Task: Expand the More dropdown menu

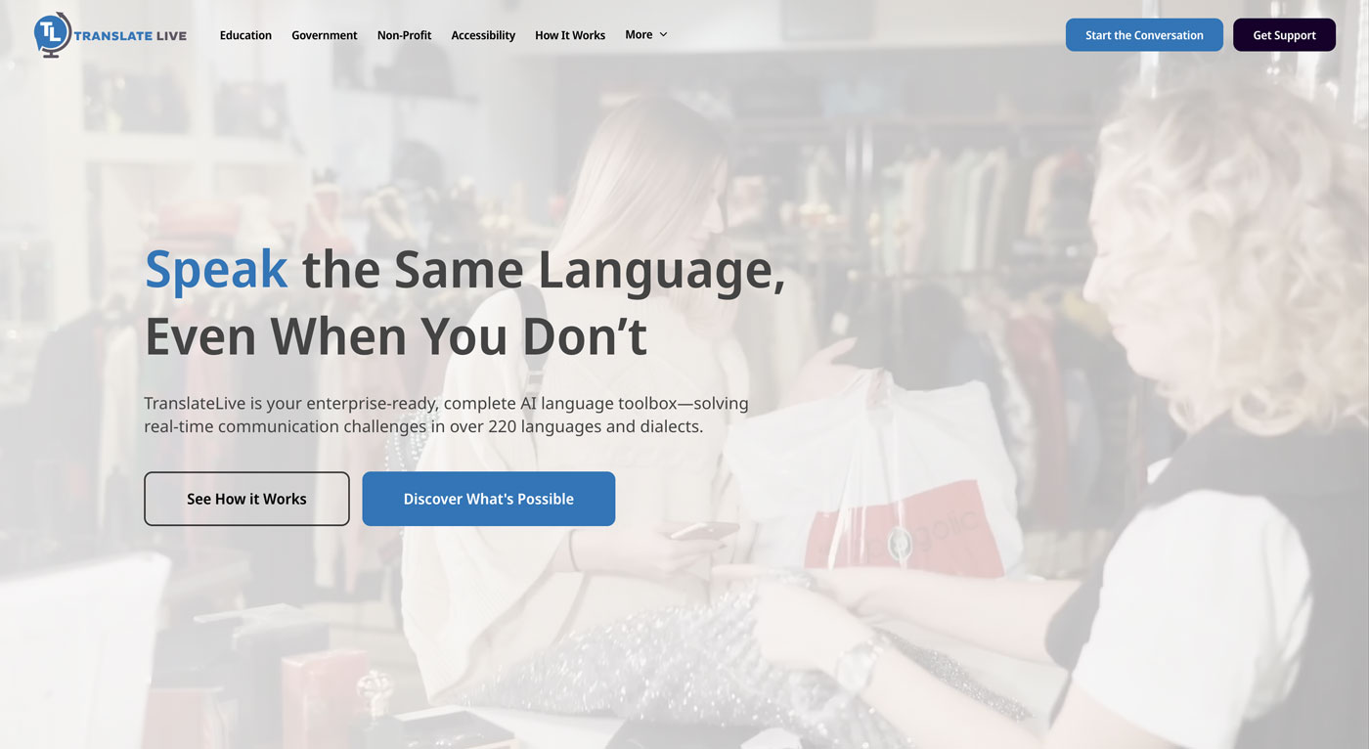Action: click(x=646, y=34)
